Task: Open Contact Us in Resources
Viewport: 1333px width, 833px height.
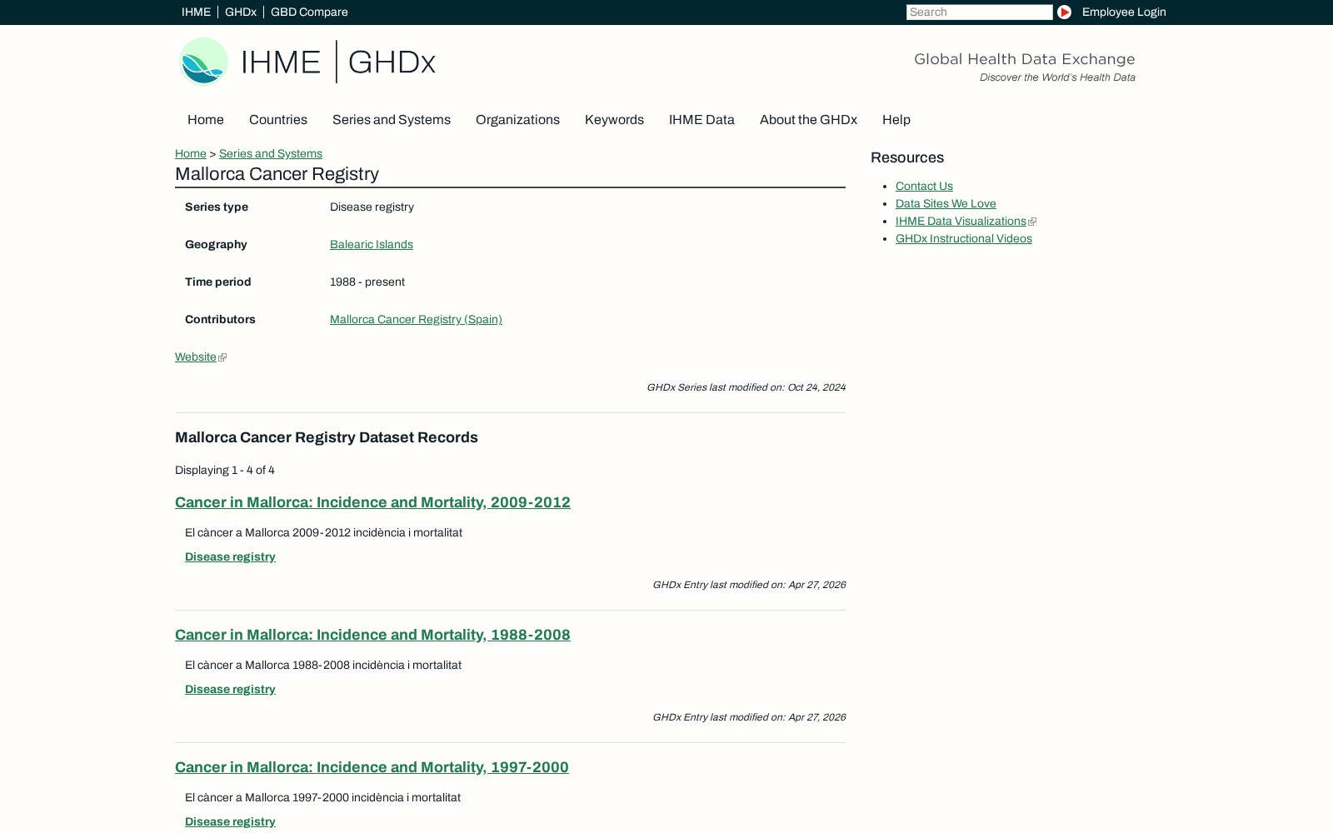Action: (924, 187)
